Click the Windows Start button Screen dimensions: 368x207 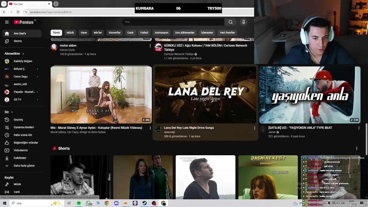point(4,203)
